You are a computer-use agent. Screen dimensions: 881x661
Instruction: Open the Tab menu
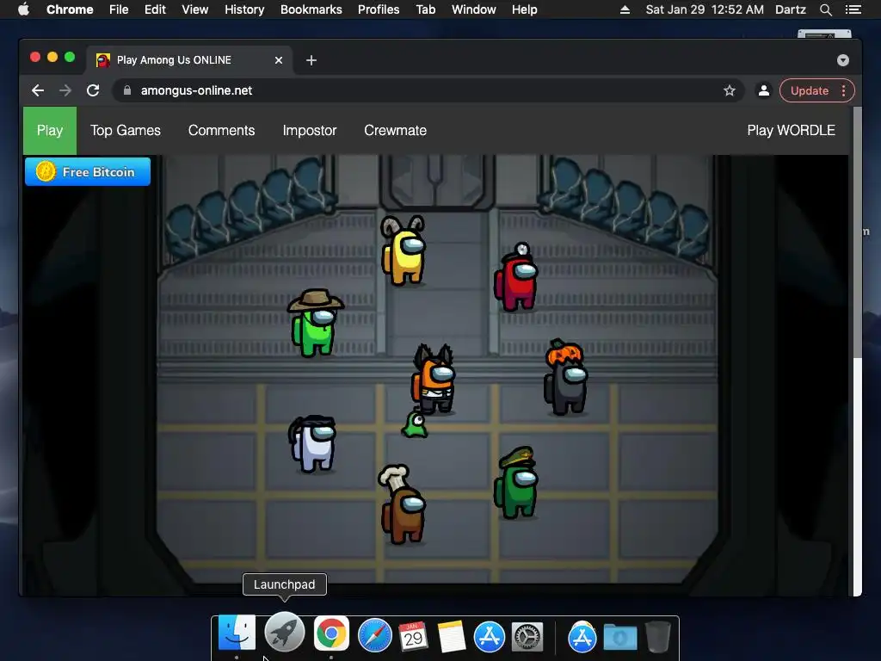[x=426, y=9]
